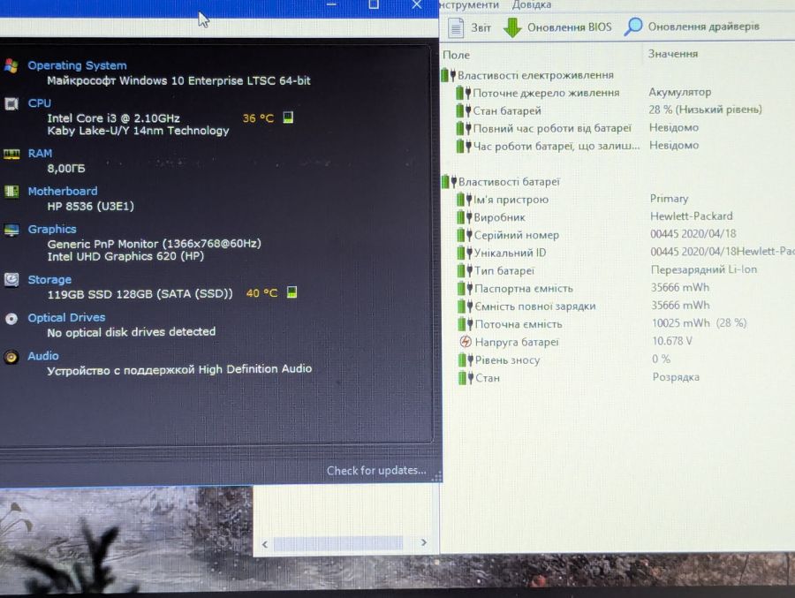Click the horizontal scrollbar right arrow
This screenshot has width=795, height=598.
[x=424, y=542]
